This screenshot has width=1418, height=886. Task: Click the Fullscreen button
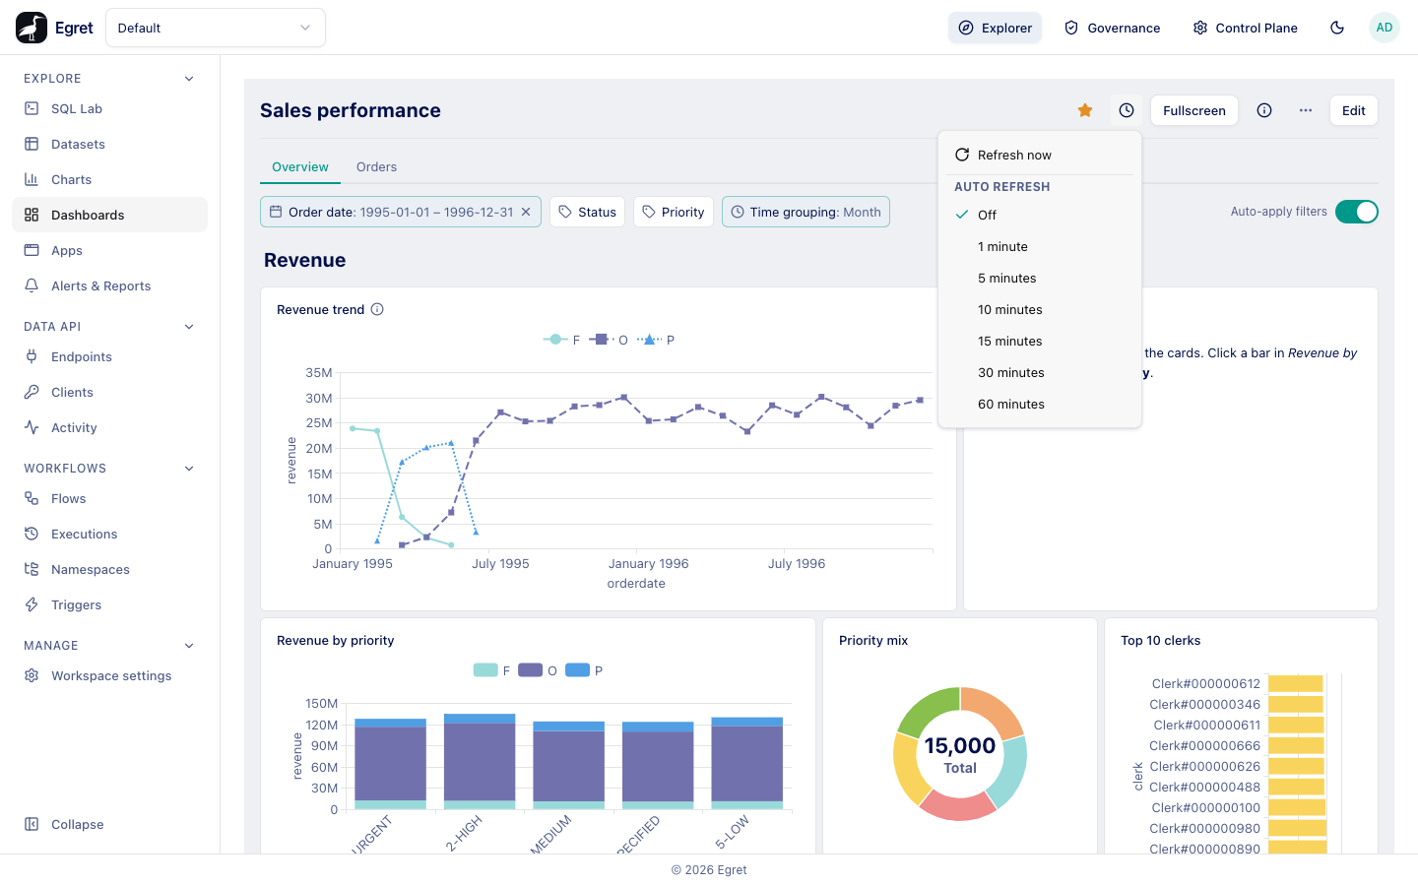1194,110
